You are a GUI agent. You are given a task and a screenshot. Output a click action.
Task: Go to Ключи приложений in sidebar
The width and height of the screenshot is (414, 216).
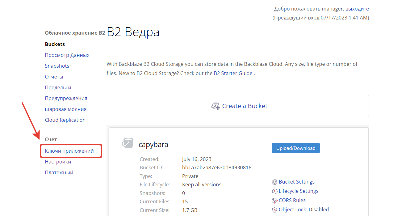[69, 151]
